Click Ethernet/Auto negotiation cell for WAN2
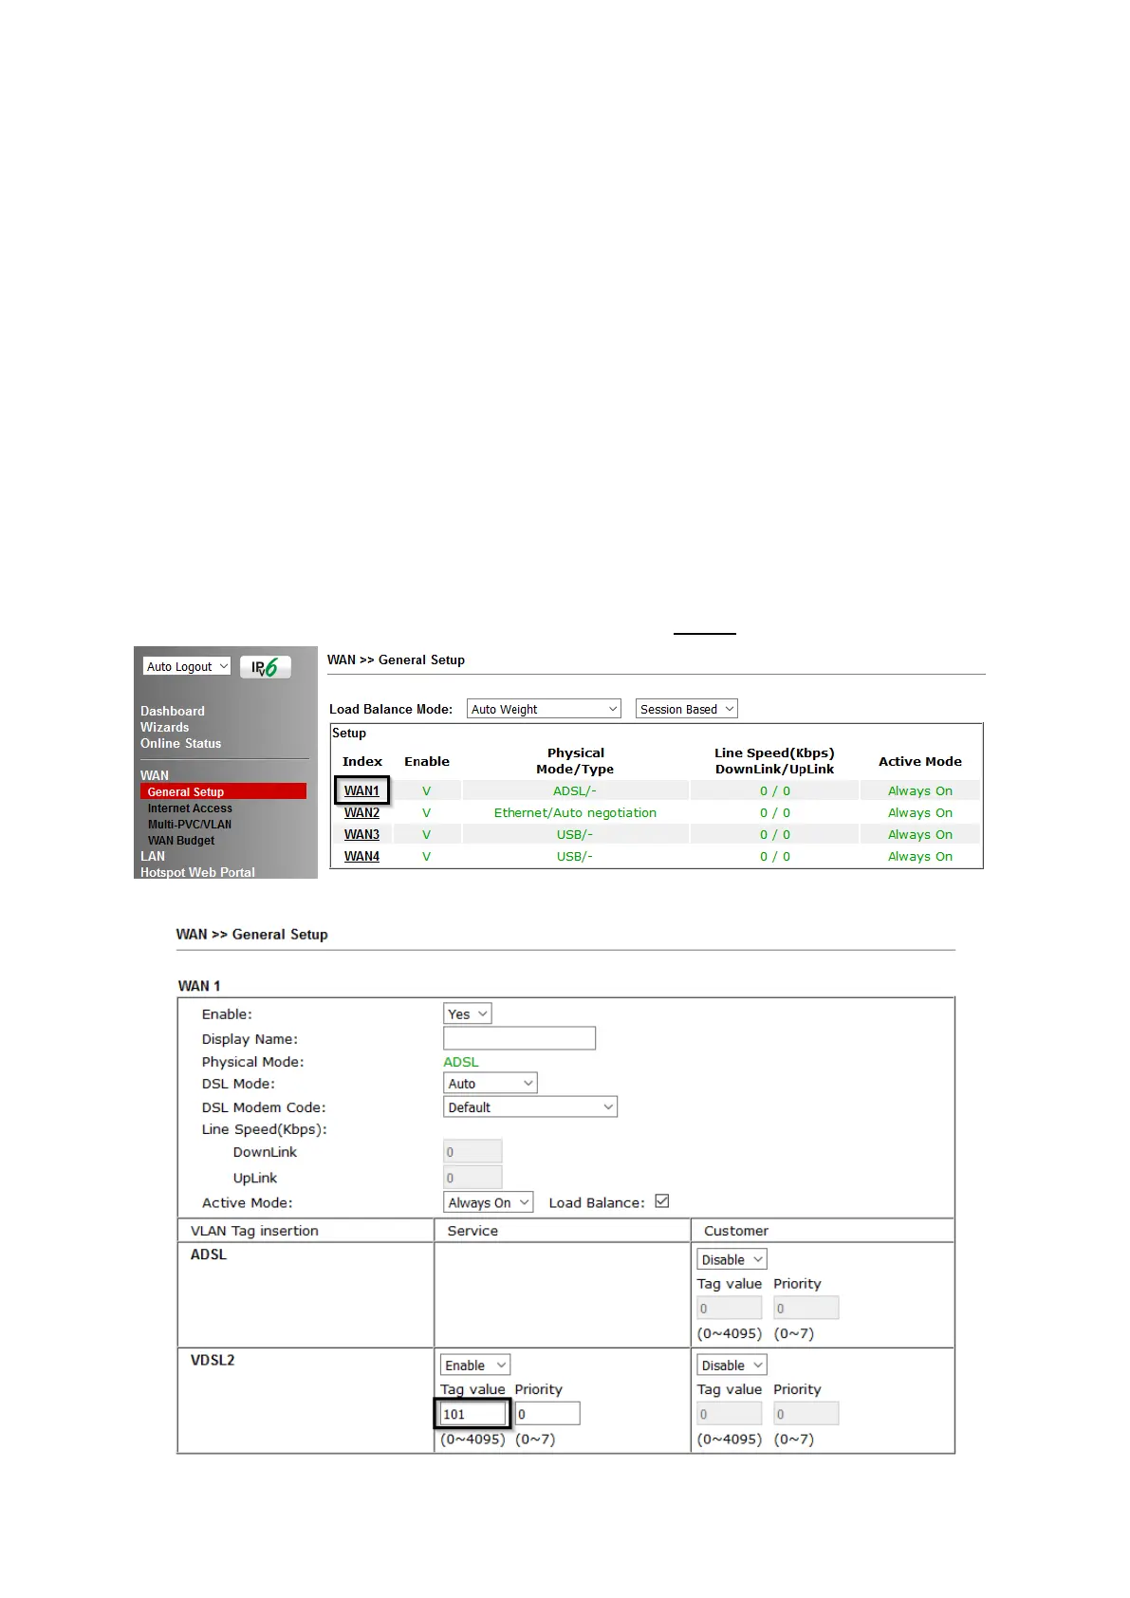The image size is (1130, 1598). click(575, 812)
